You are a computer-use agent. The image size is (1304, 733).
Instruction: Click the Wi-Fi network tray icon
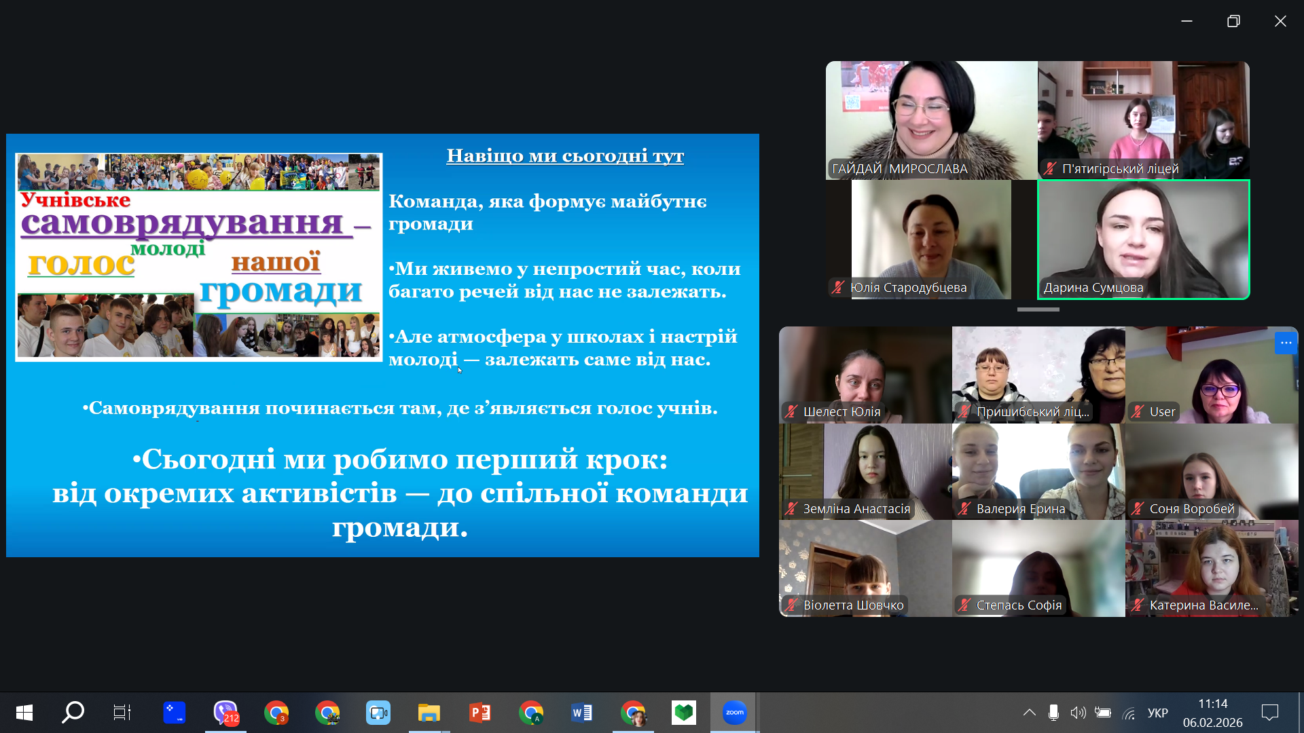click(x=1129, y=713)
